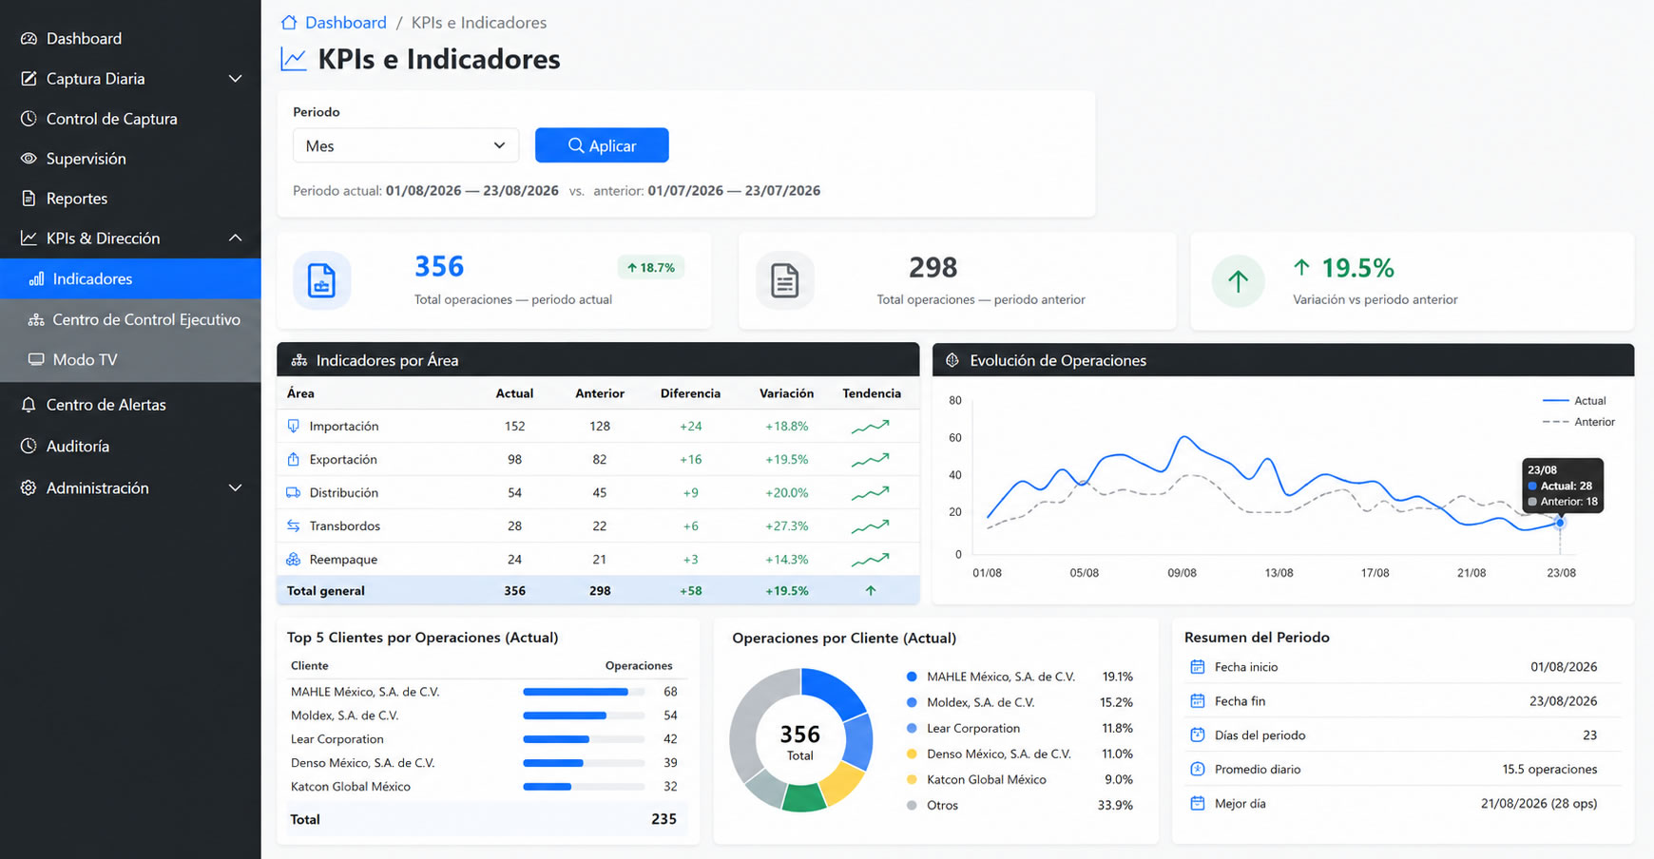Click the +27.3% variation value
This screenshot has width=1654, height=859.
[786, 525]
